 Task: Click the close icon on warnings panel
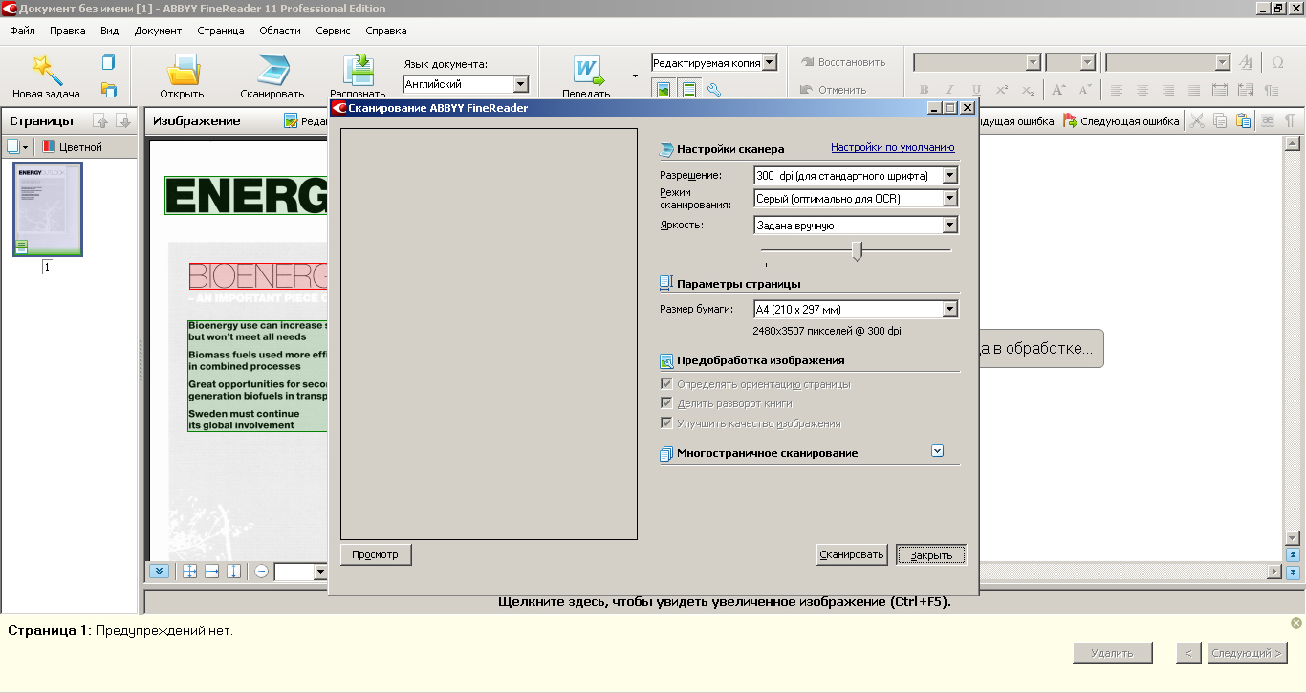pos(1296,623)
